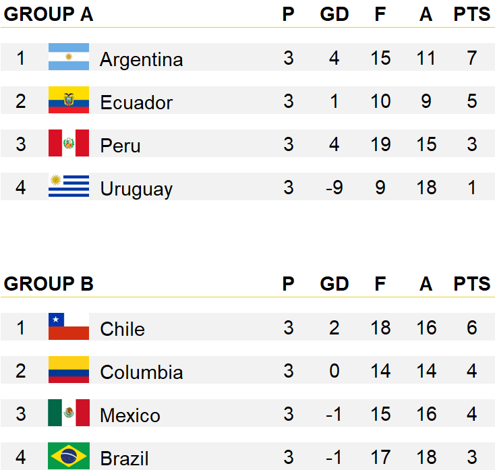495x470 pixels.
Task: Click Chile's points value 6
Action: click(471, 327)
